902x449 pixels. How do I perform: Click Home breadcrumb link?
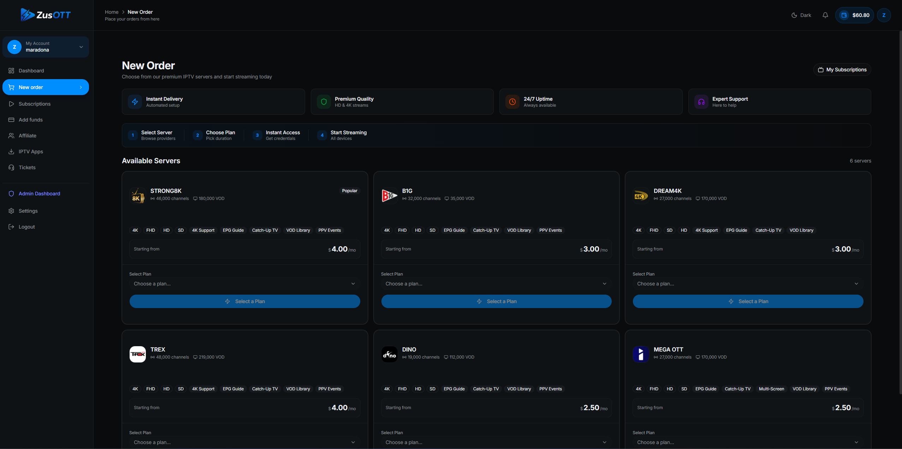[112, 12]
